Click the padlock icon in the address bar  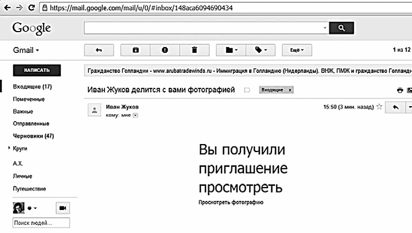[45, 8]
